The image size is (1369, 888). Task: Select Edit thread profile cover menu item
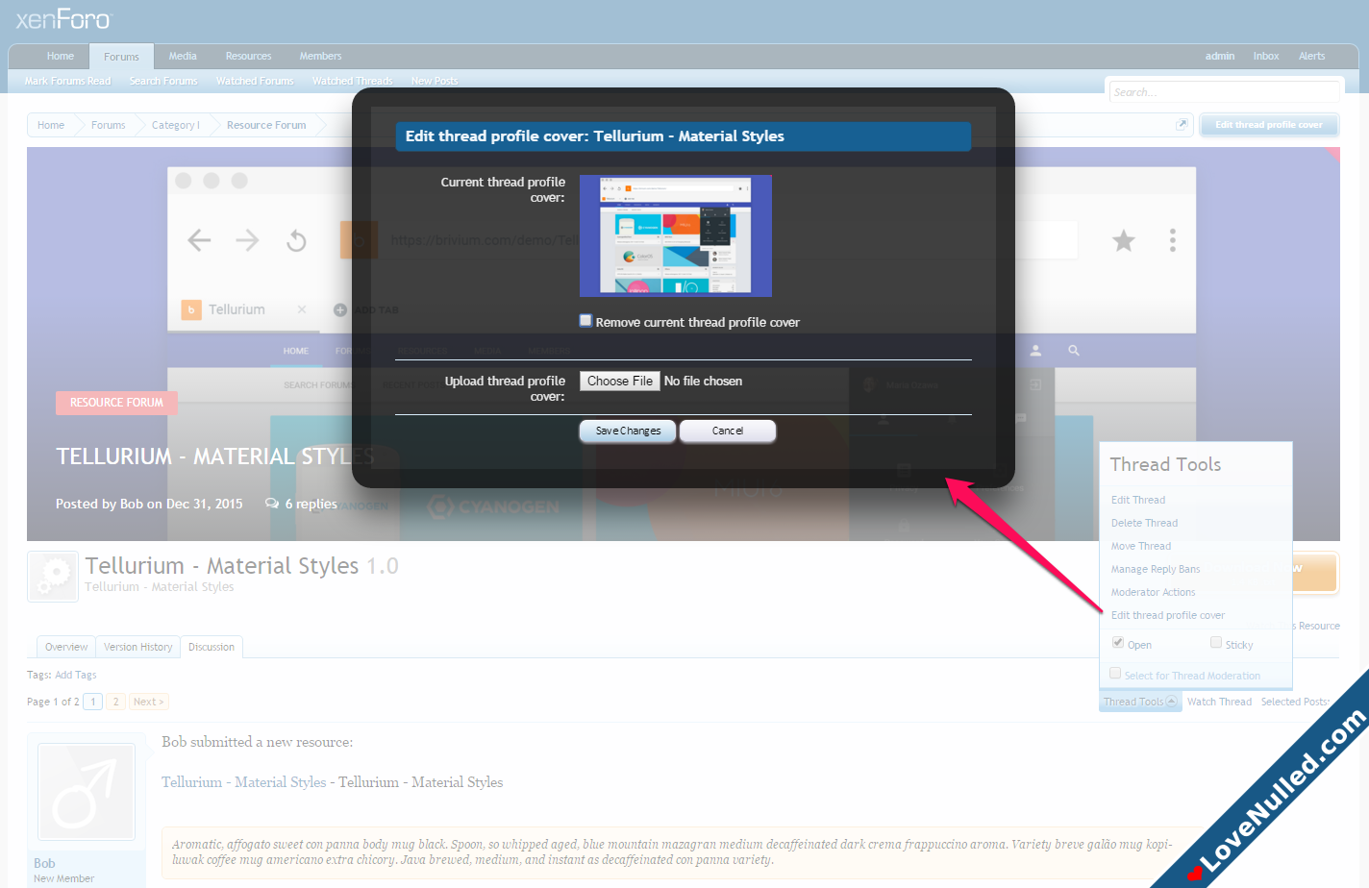click(x=1168, y=615)
